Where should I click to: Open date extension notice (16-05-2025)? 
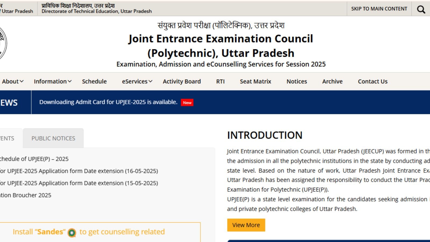point(79,171)
